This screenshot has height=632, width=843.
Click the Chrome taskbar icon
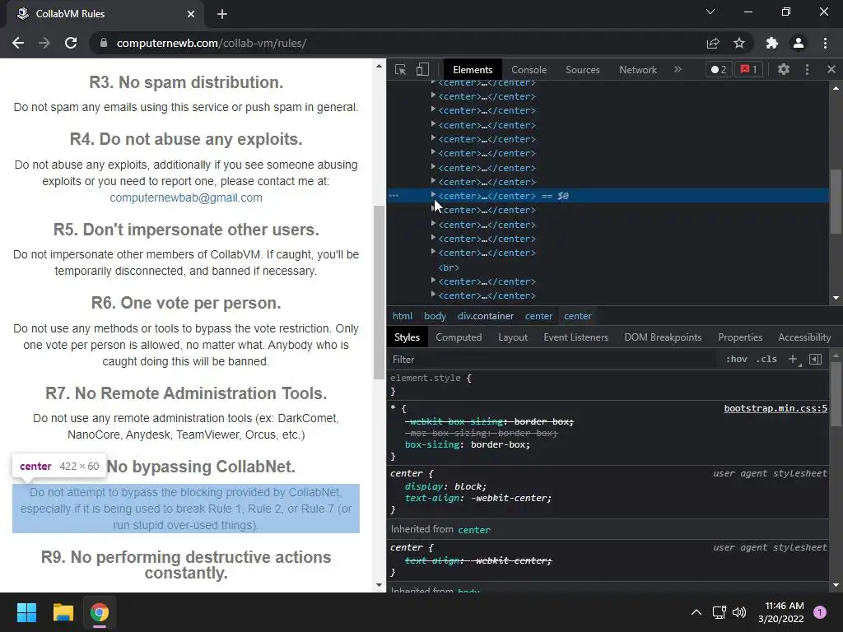100,612
